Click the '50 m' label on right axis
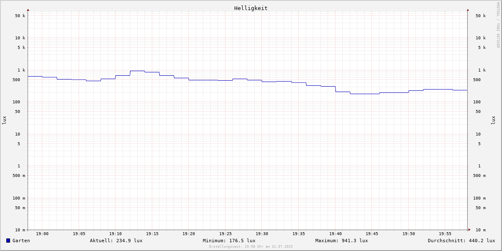Viewport: 502px width, 251px height. [481, 208]
